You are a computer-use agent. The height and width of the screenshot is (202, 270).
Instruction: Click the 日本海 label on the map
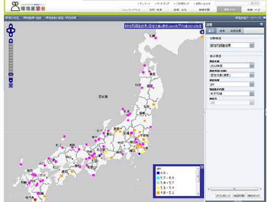tap(103, 97)
